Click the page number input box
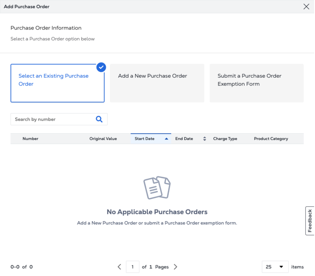This screenshot has height=276, width=315. point(133,267)
